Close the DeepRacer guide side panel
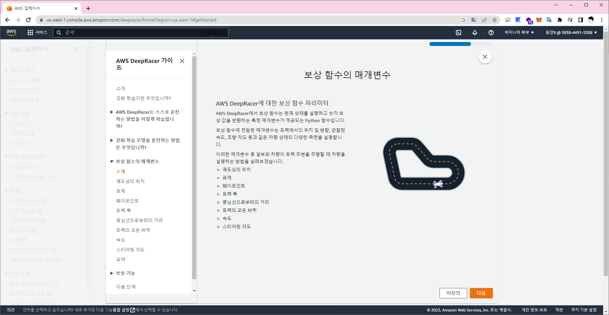 pos(182,61)
